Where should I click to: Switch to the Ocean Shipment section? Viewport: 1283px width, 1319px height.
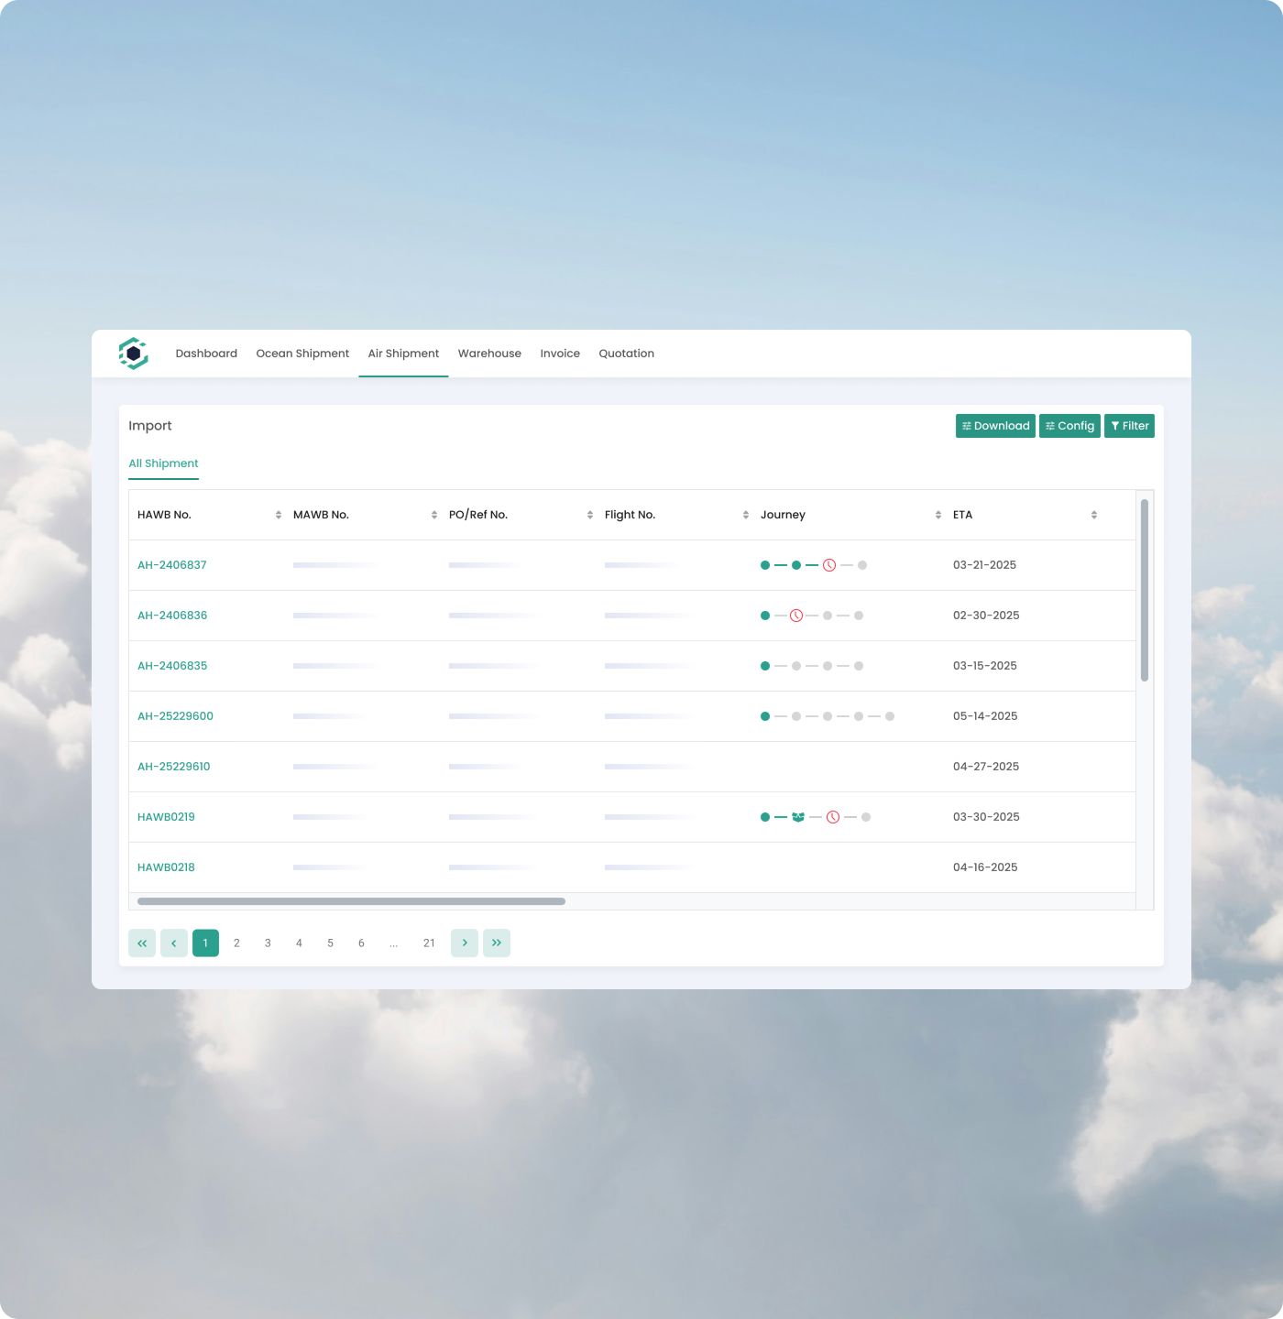coord(302,354)
